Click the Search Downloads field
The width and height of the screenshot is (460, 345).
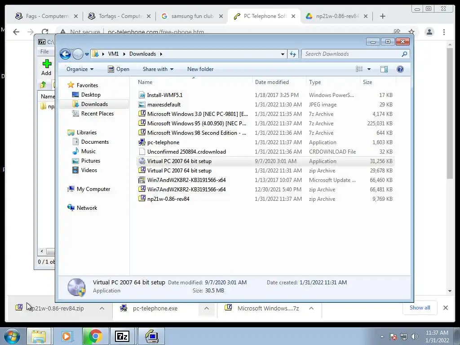[x=355, y=54]
